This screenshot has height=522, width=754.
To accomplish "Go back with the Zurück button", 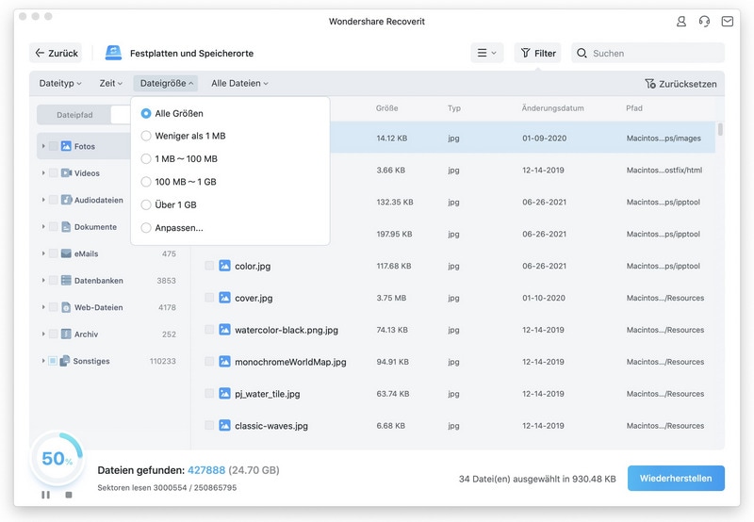I will [x=56, y=53].
